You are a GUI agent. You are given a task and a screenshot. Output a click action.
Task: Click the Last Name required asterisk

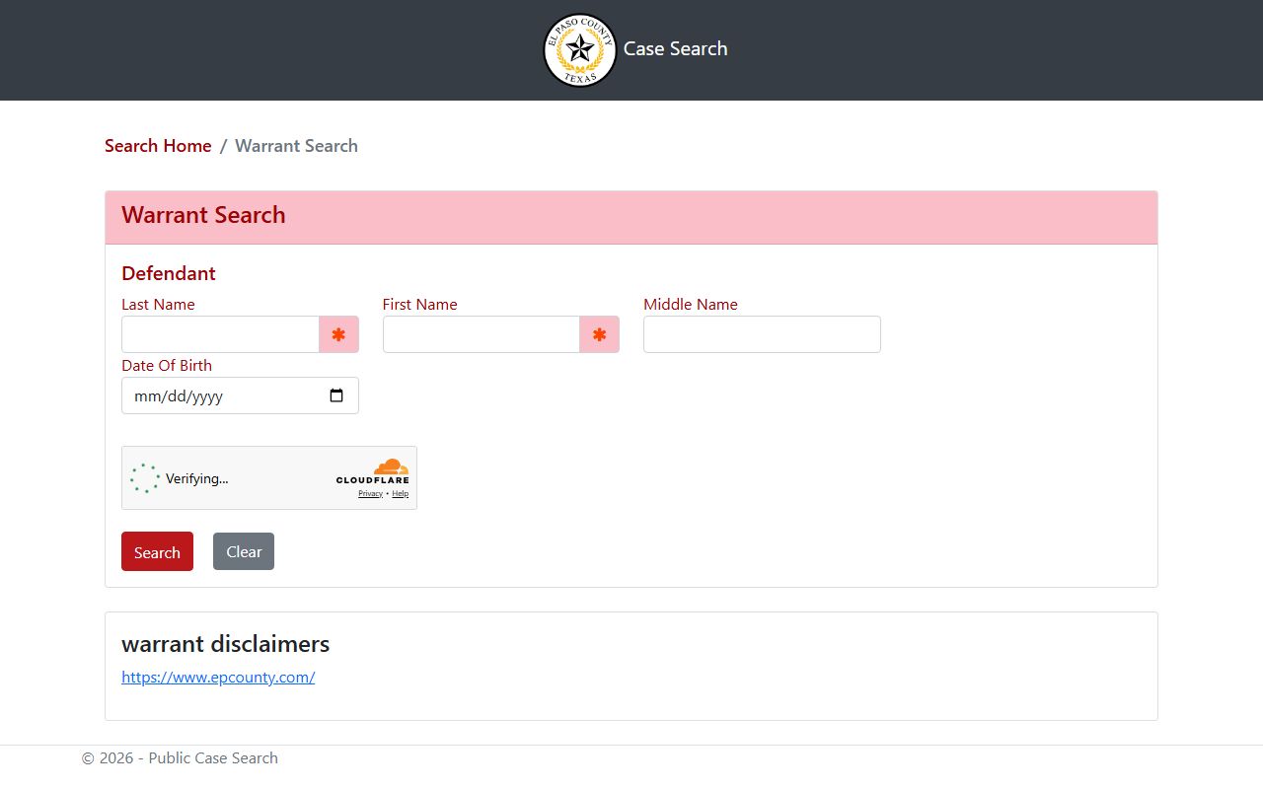(x=338, y=334)
